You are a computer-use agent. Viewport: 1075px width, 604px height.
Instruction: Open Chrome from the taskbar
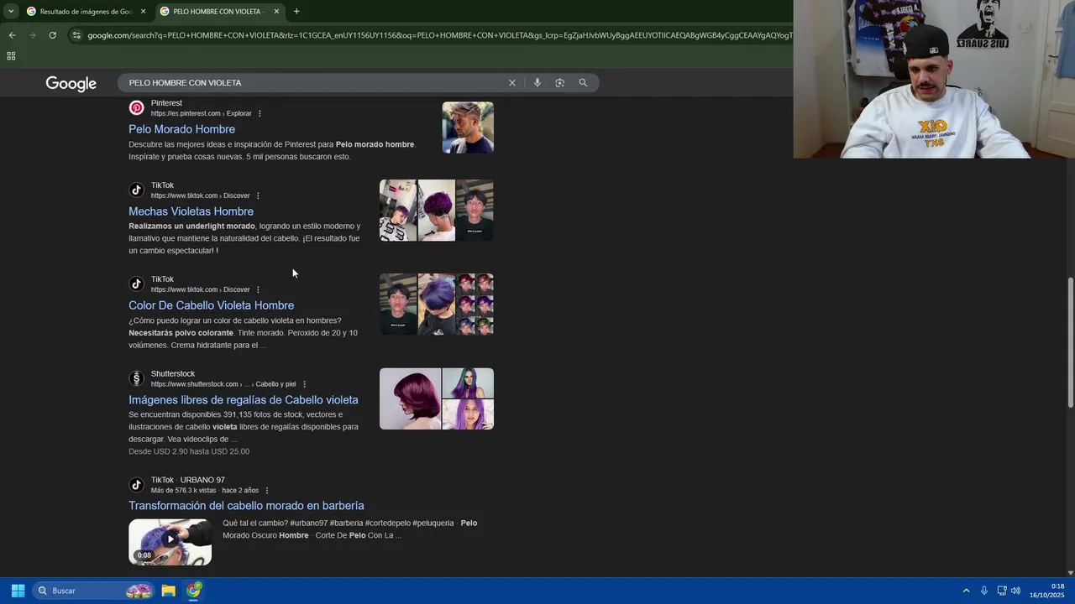194,591
